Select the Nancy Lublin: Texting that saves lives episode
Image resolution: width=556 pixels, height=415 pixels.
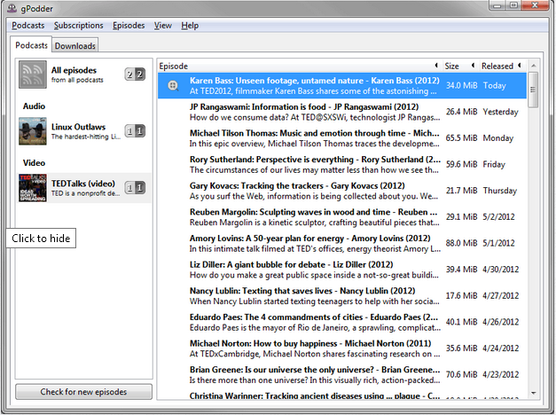tap(342, 295)
